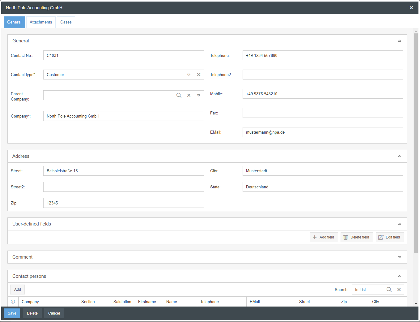Click the Delete button in the footer
Image resolution: width=420 pixels, height=322 pixels.
click(32, 313)
